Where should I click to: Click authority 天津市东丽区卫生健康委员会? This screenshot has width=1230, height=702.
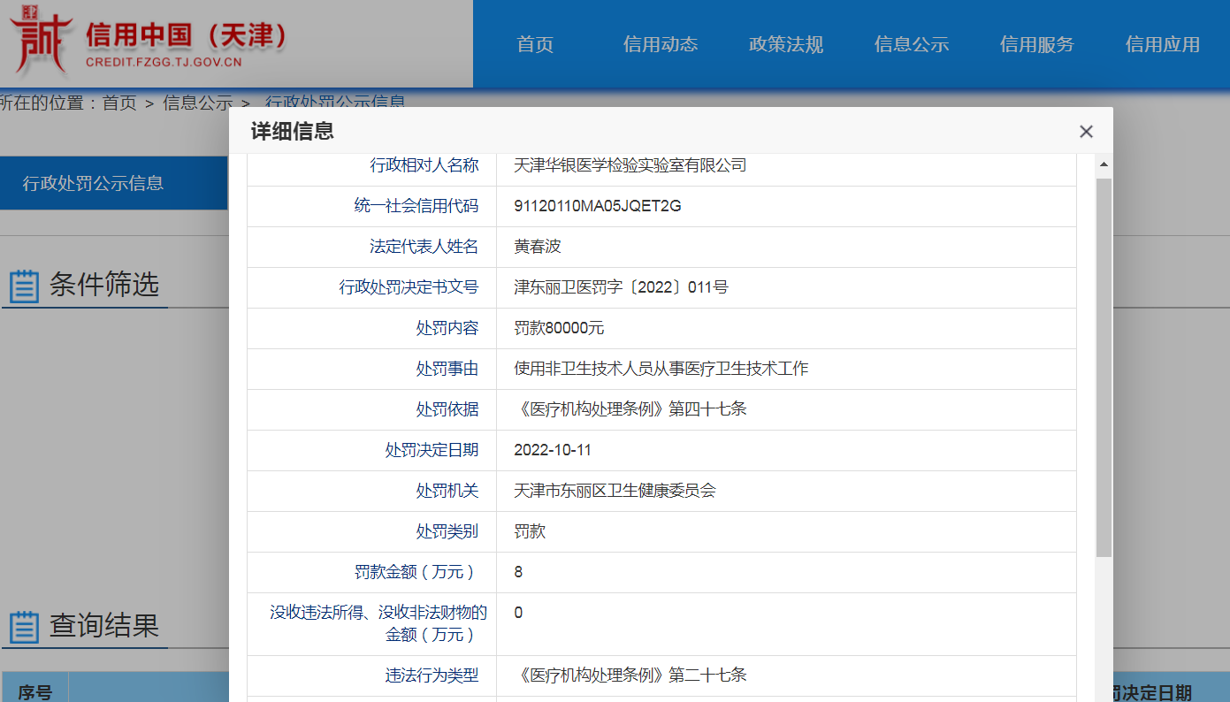tap(615, 491)
